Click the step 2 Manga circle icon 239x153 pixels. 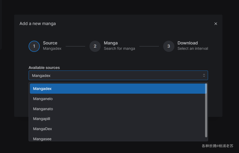(x=95, y=46)
